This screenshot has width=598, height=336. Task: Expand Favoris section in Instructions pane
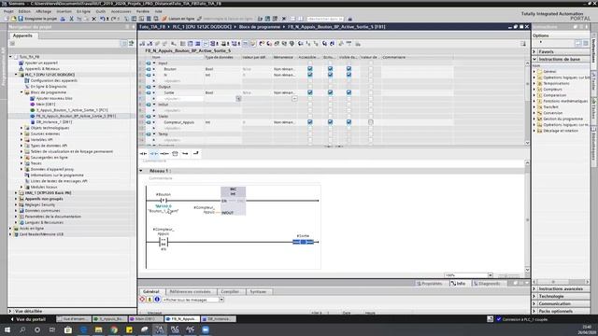[534, 51]
